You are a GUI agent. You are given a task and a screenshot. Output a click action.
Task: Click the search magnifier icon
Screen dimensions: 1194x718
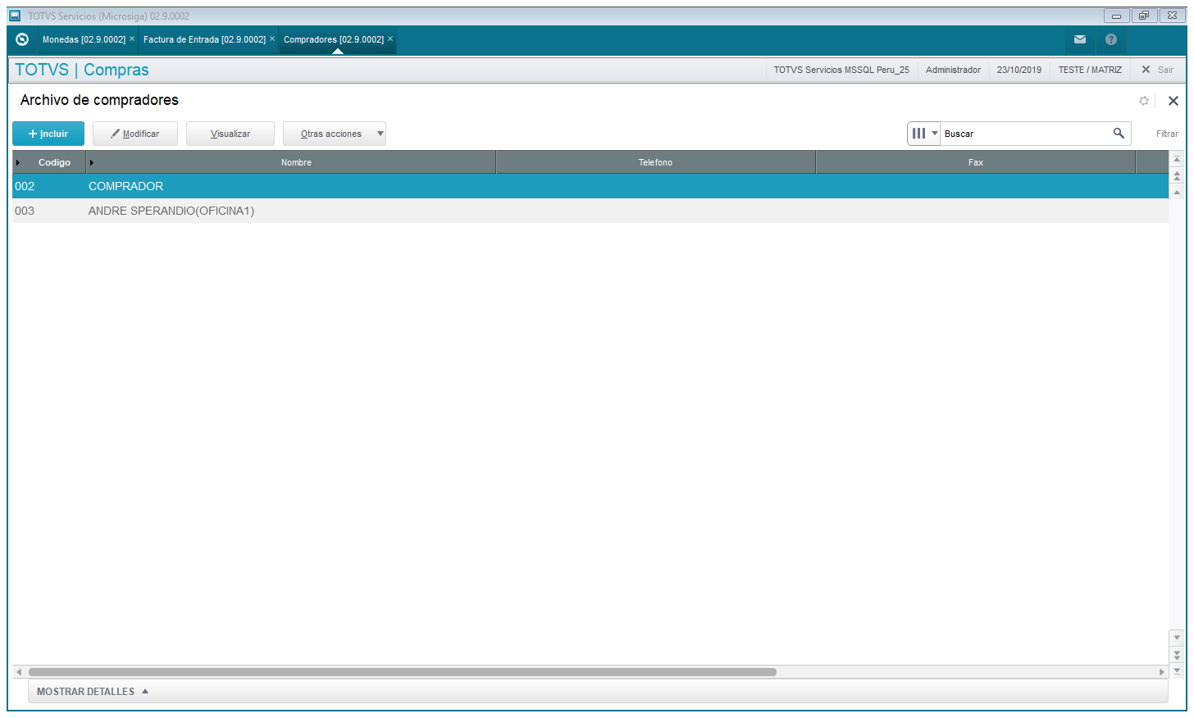pos(1119,133)
